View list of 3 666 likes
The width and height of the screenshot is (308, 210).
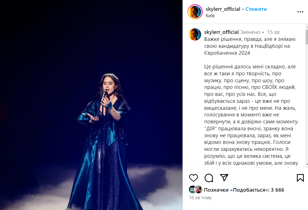pyautogui.click(x=244, y=190)
